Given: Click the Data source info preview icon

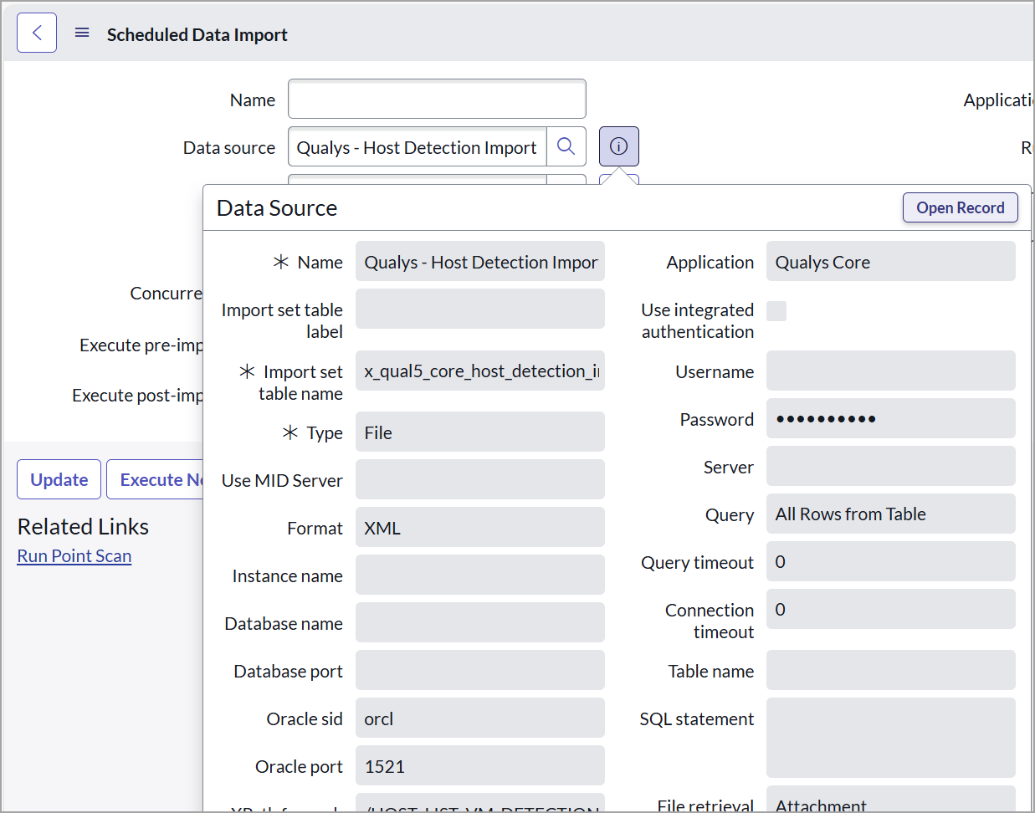Looking at the screenshot, I should click(618, 147).
